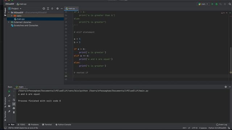Select the main tab in Run panel
This screenshot has height=130, width=232.
(x=21, y=87)
